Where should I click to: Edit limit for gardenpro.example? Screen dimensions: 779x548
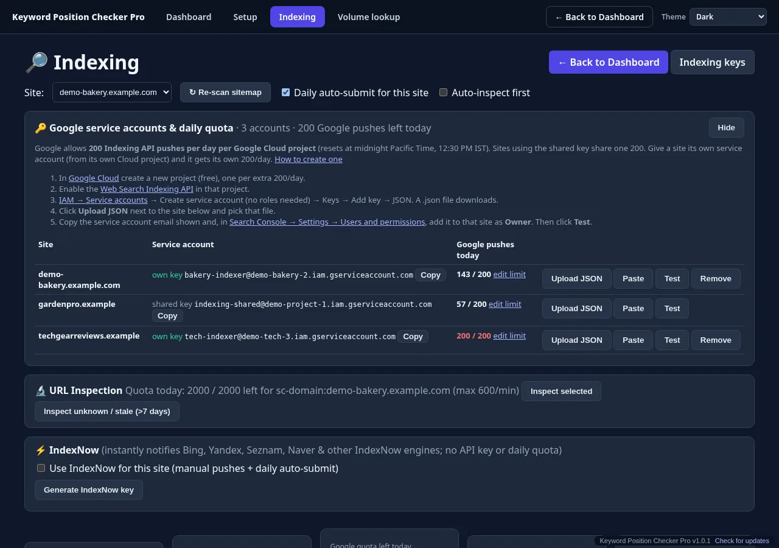pyautogui.click(x=505, y=304)
